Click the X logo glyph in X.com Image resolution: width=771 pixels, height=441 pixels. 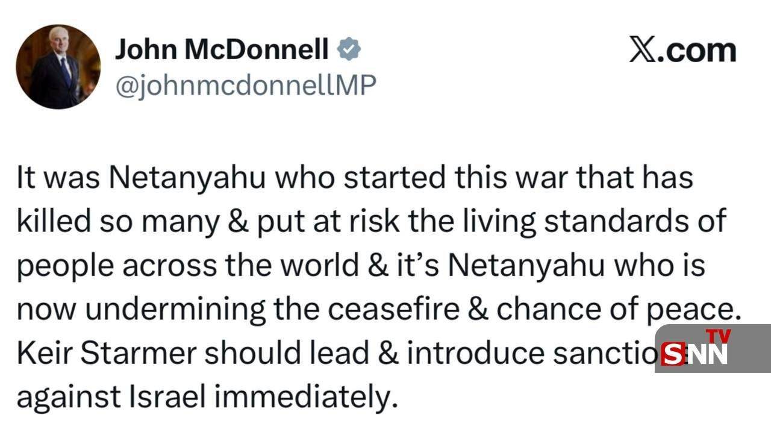pyautogui.click(x=642, y=50)
